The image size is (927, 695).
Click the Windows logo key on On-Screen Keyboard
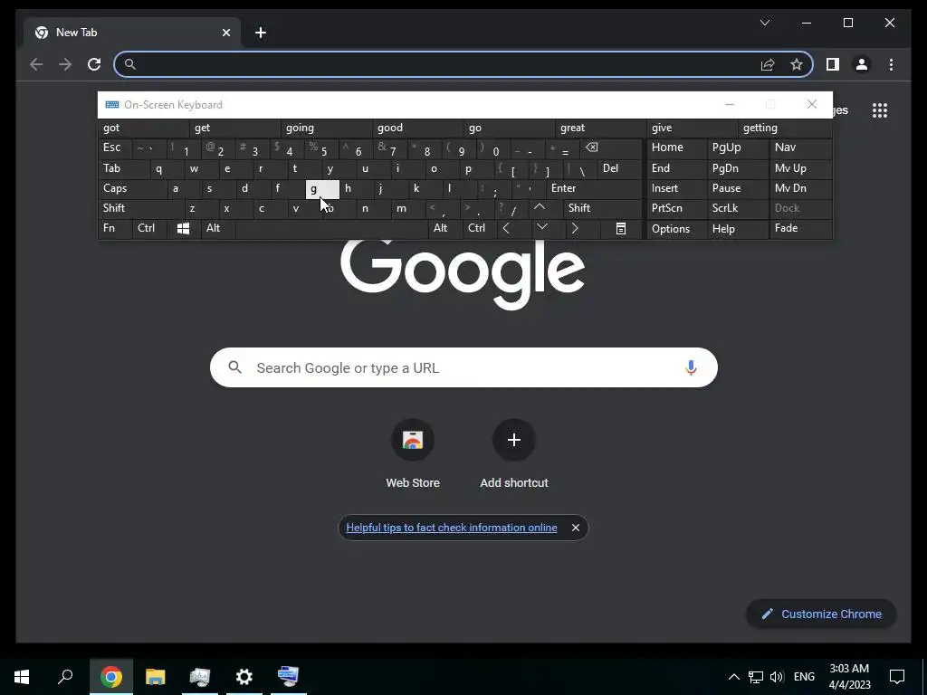tap(183, 229)
